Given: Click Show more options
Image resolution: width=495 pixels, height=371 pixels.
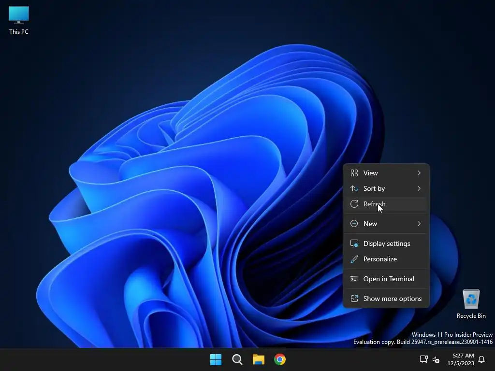Looking at the screenshot, I should (386, 299).
